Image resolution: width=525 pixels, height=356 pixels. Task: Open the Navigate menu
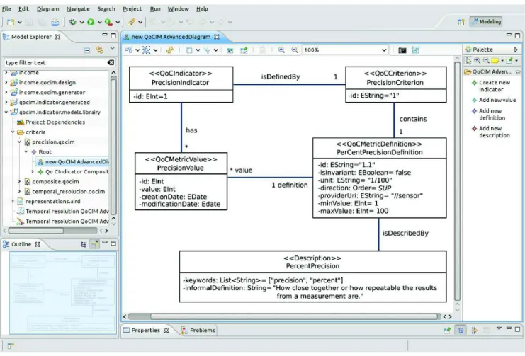coord(78,9)
